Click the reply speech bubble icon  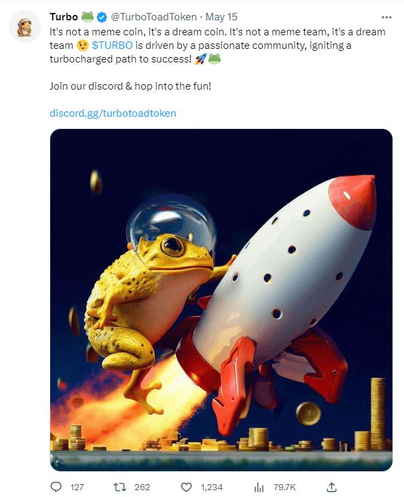[56, 487]
